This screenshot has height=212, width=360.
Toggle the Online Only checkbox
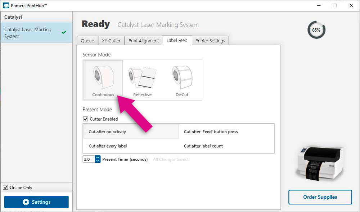click(5, 188)
